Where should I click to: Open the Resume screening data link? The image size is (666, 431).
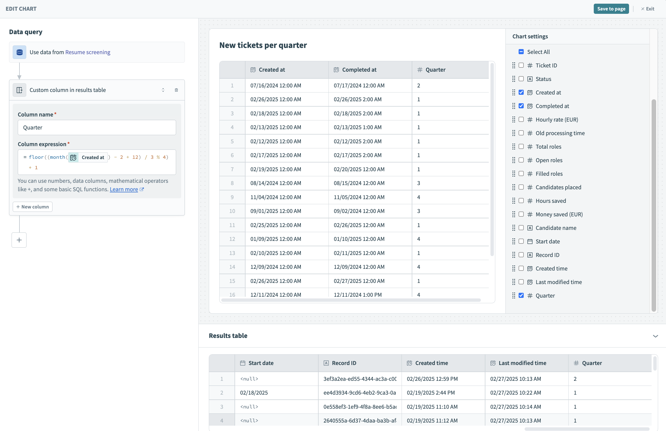click(x=88, y=52)
